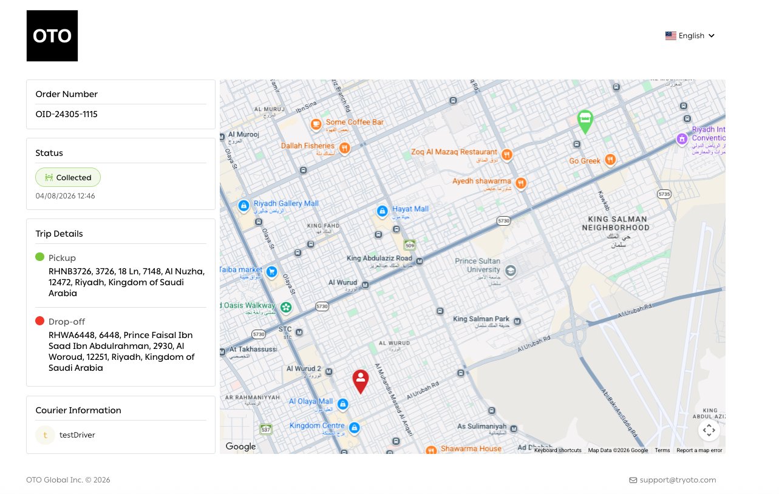Click the Collected status badge

click(x=68, y=177)
